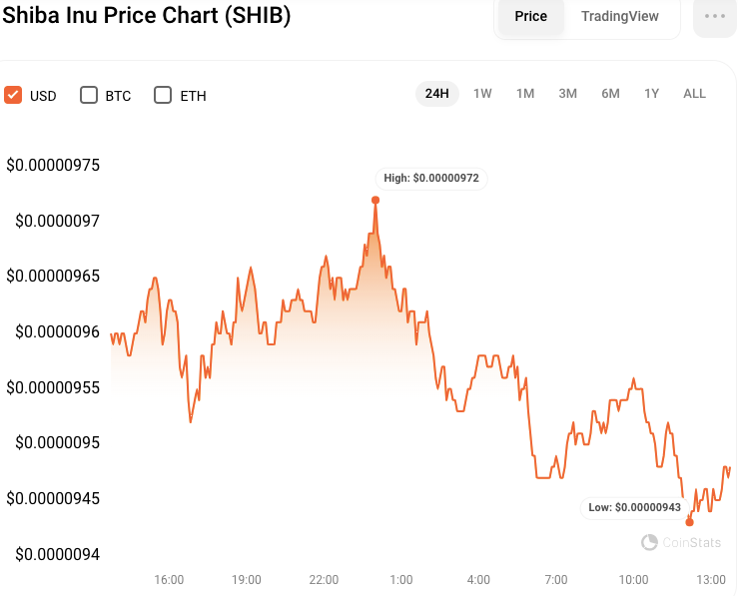Click the High: $0.00000972 label
738x596 pixels.
(x=431, y=178)
